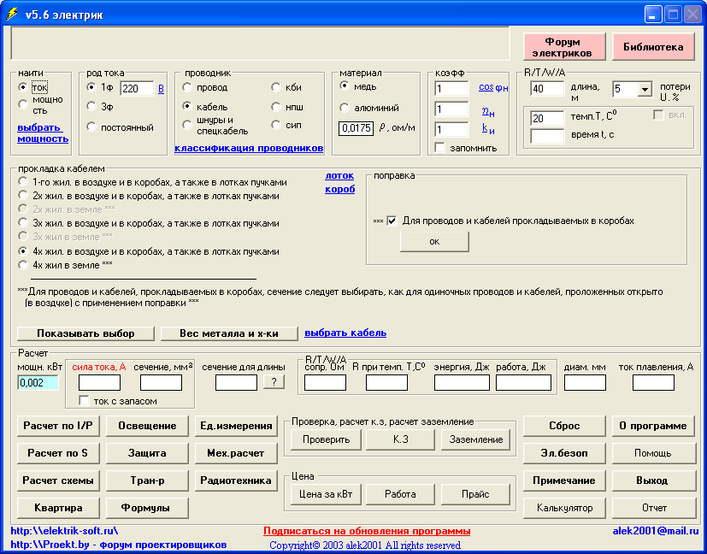Open the loss percentage dropdown showing 5
This screenshot has height=554, width=707.
tap(644, 89)
